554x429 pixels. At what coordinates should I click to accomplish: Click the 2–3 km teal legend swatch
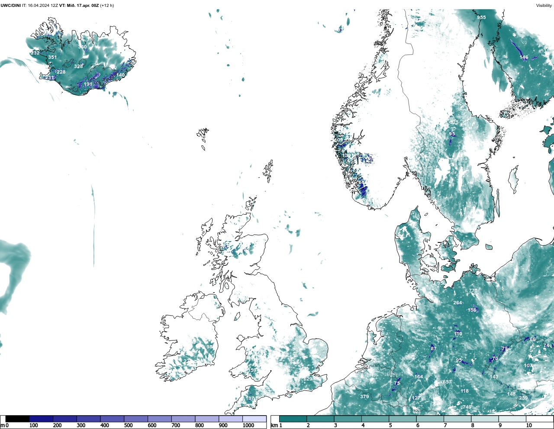pos(320,419)
